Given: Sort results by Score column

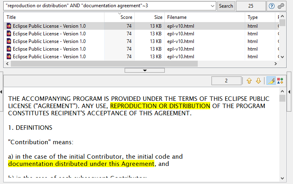Looking at the screenshot, I should click(x=120, y=17).
